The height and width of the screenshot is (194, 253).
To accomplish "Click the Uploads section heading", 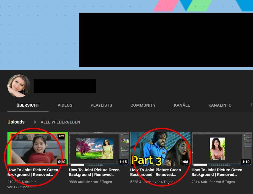I will coord(16,122).
